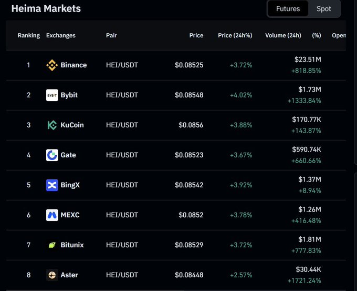Click HEI/USDT pair in the Bybit row
Image resolution: width=357 pixels, height=291 pixels.
pos(122,95)
